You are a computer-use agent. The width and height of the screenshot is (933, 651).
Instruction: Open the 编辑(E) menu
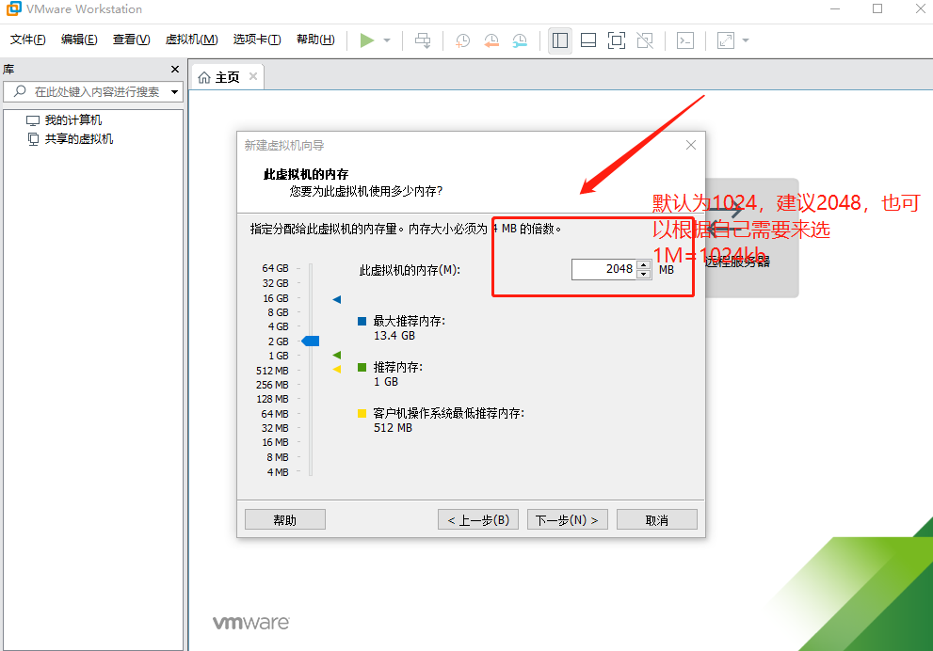[79, 40]
